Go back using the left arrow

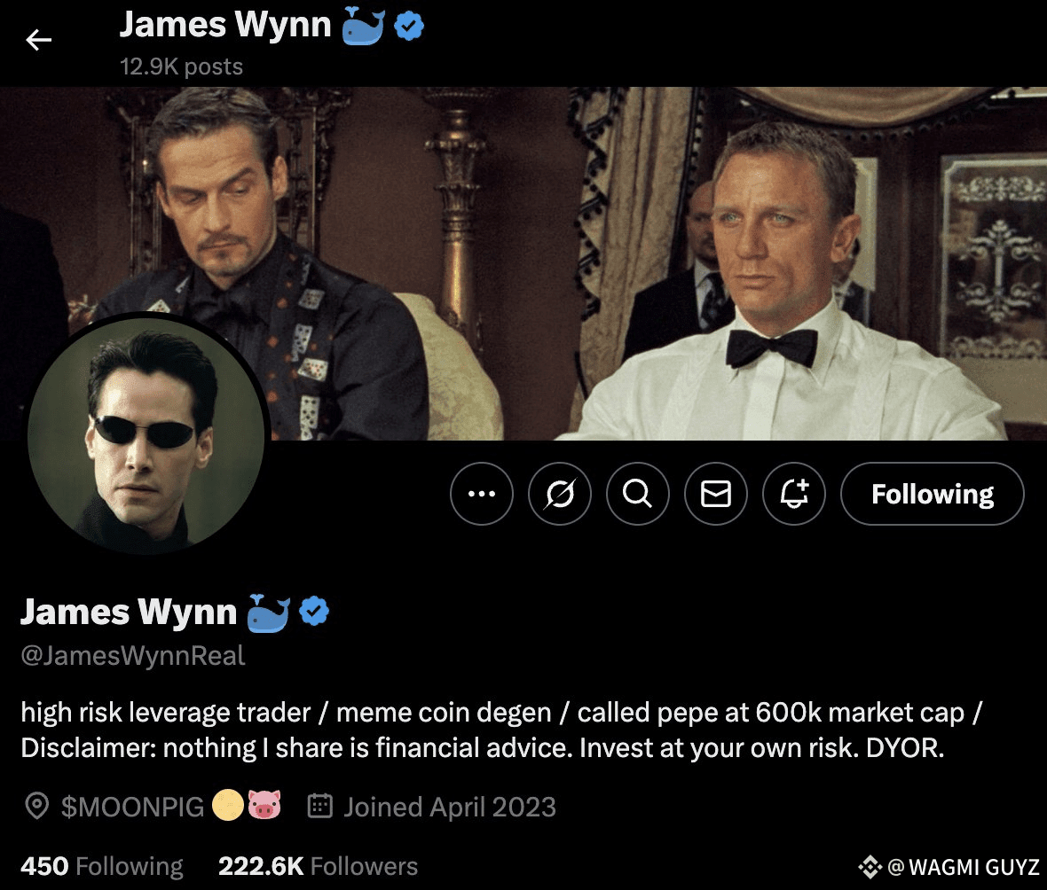(39, 40)
